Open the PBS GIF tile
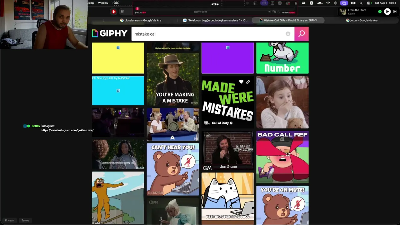Viewport: 400px width, 225px height. pyautogui.click(x=173, y=212)
